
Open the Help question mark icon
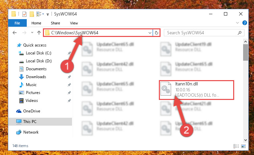pos(245,23)
